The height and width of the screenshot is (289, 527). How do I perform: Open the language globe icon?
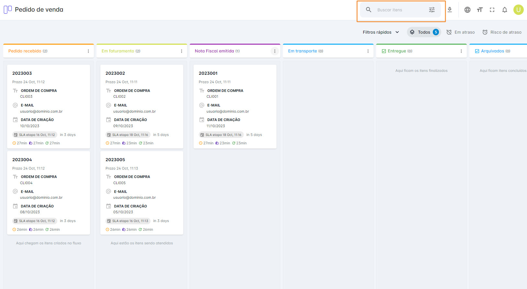click(x=467, y=10)
